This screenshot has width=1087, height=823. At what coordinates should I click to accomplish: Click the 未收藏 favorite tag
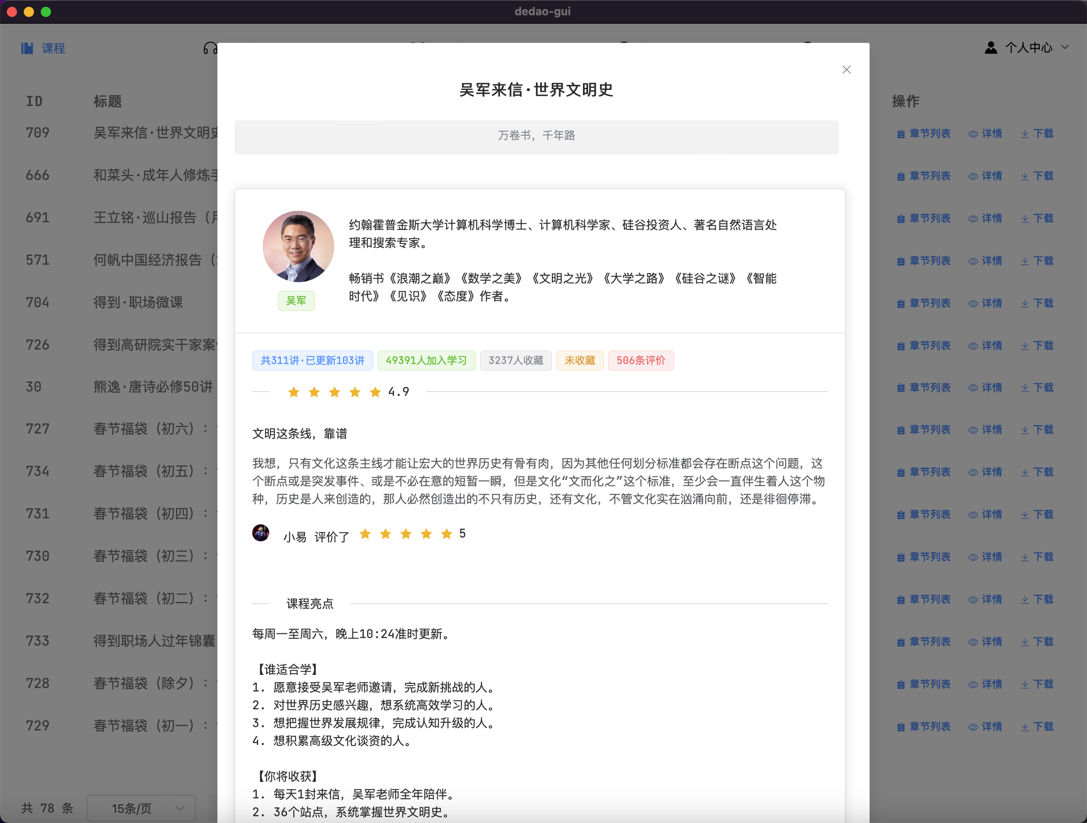(x=579, y=361)
